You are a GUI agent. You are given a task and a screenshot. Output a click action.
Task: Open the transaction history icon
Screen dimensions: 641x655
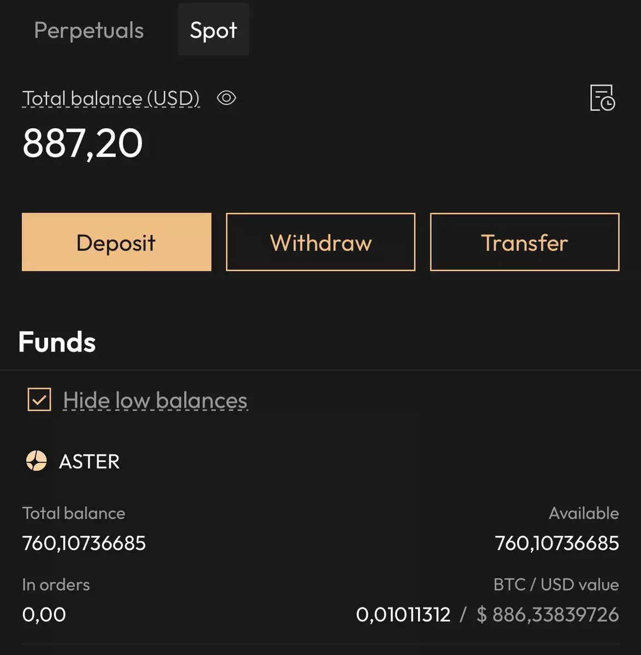point(602,98)
